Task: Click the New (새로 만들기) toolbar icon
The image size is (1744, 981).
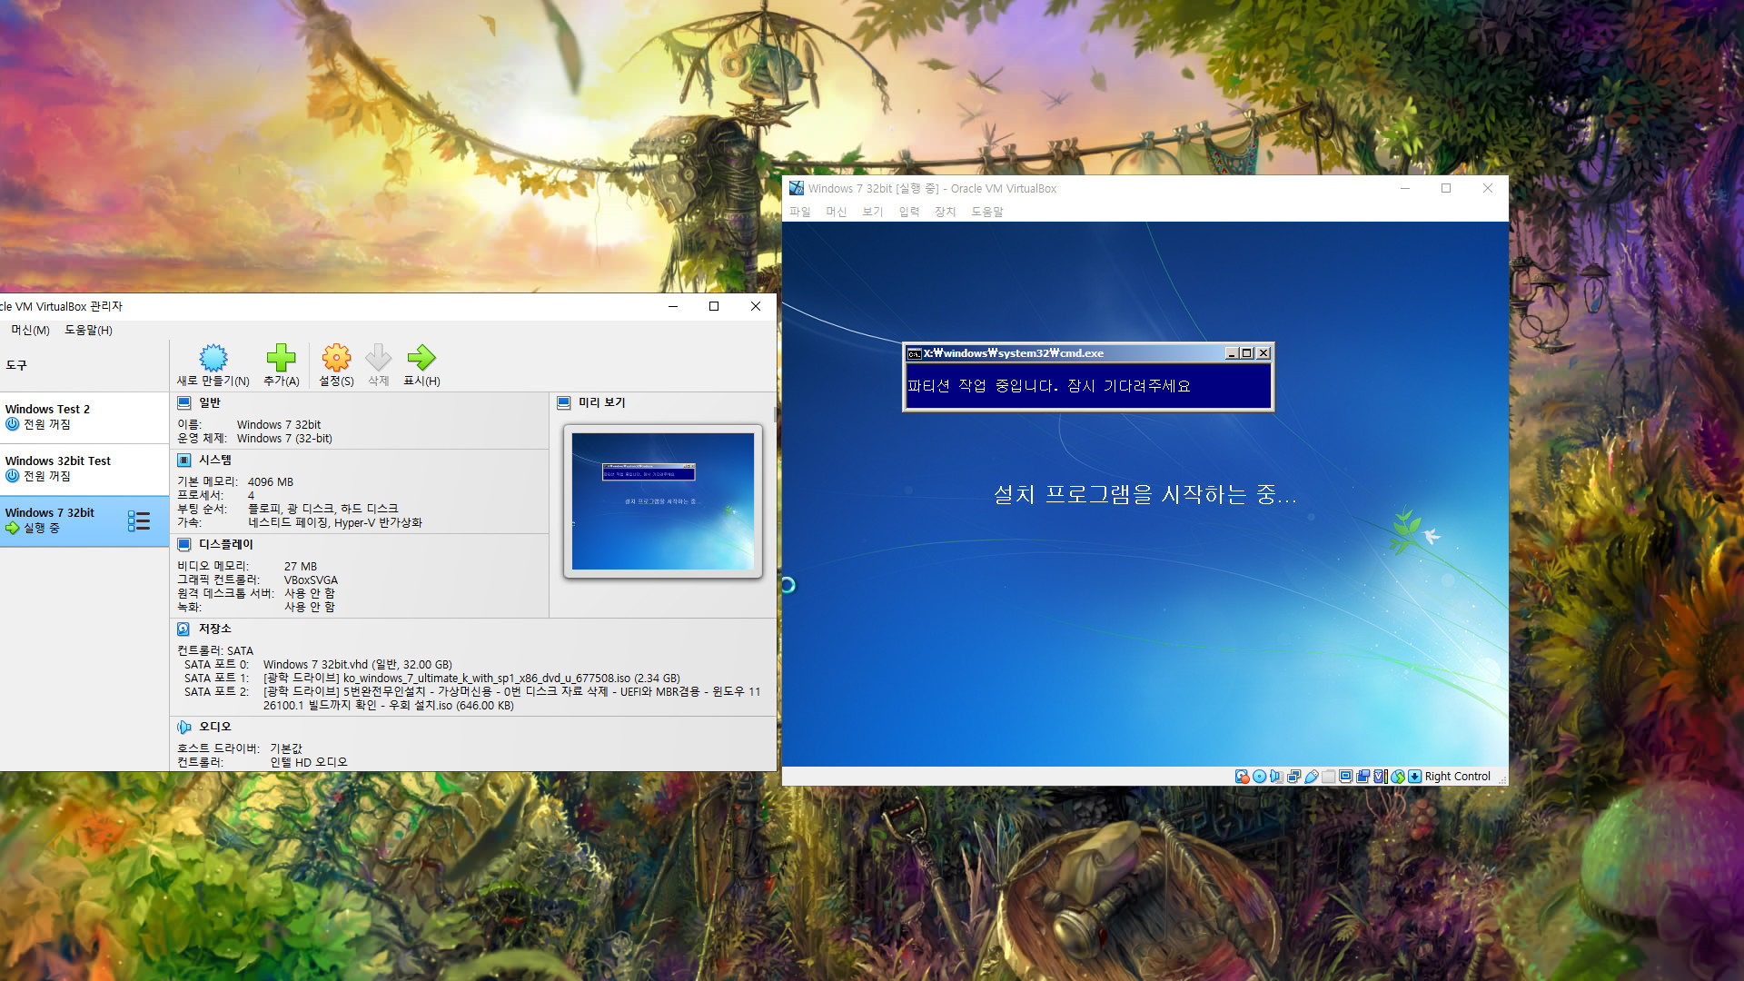Action: coord(213,357)
